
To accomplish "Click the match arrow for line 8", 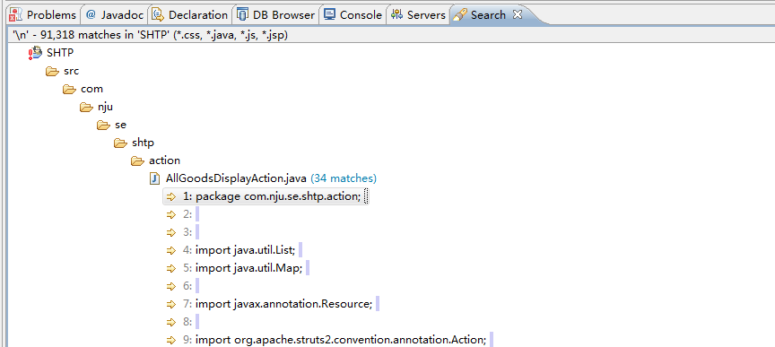I will [x=171, y=322].
